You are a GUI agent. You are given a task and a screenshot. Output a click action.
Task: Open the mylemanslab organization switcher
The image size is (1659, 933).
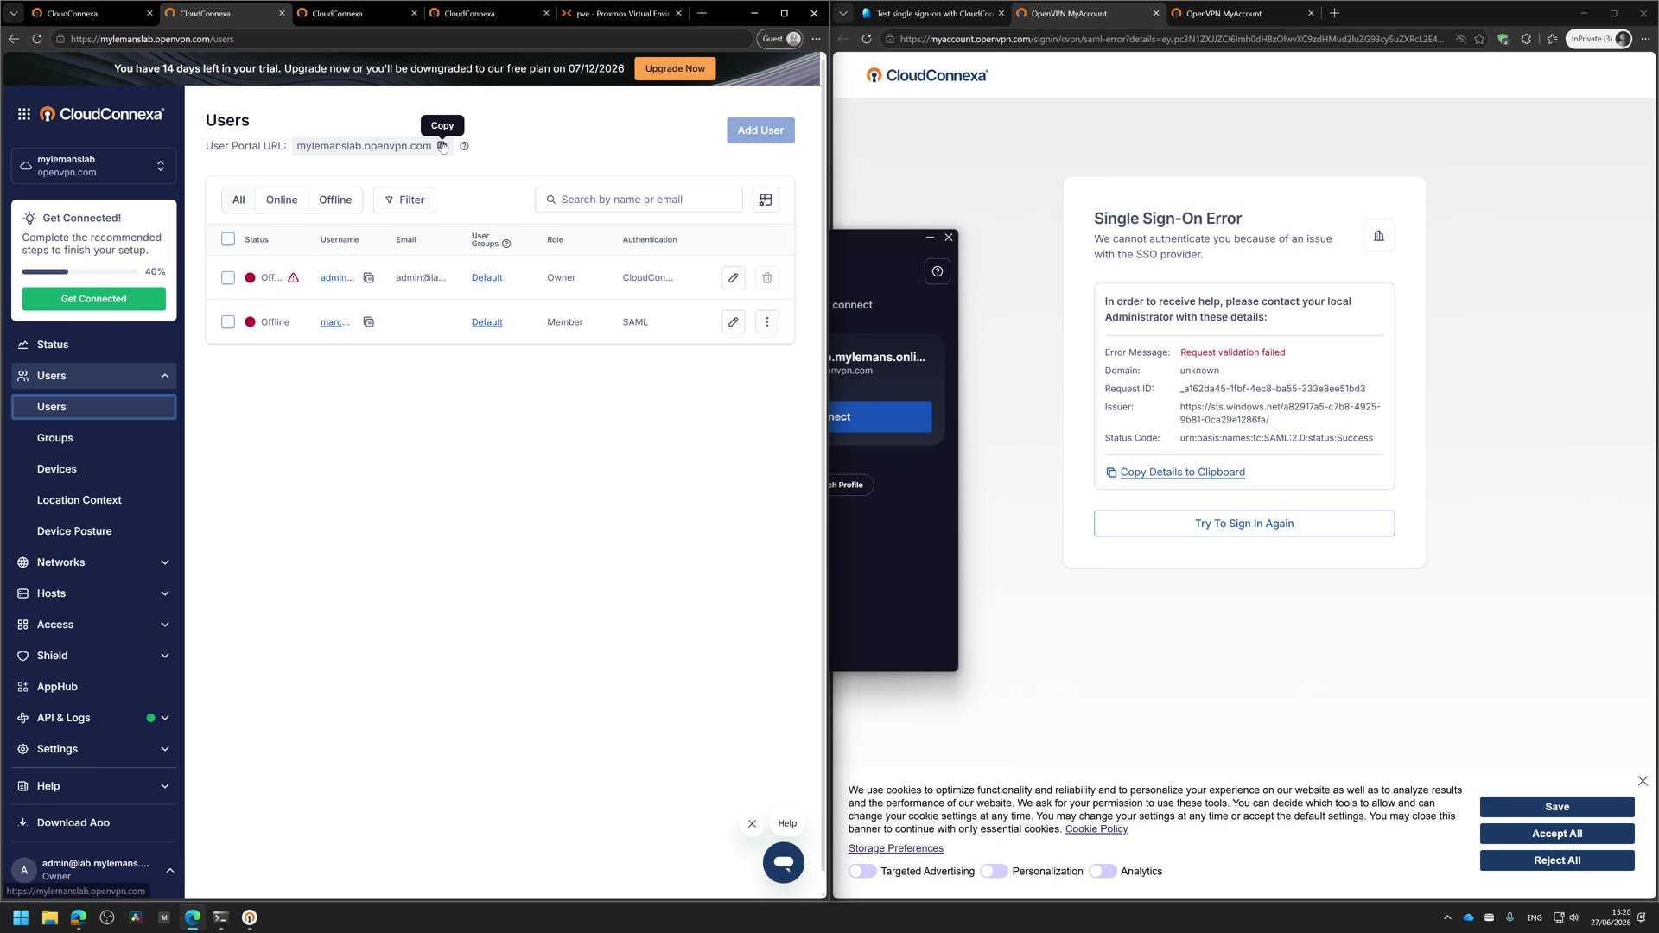pos(93,166)
